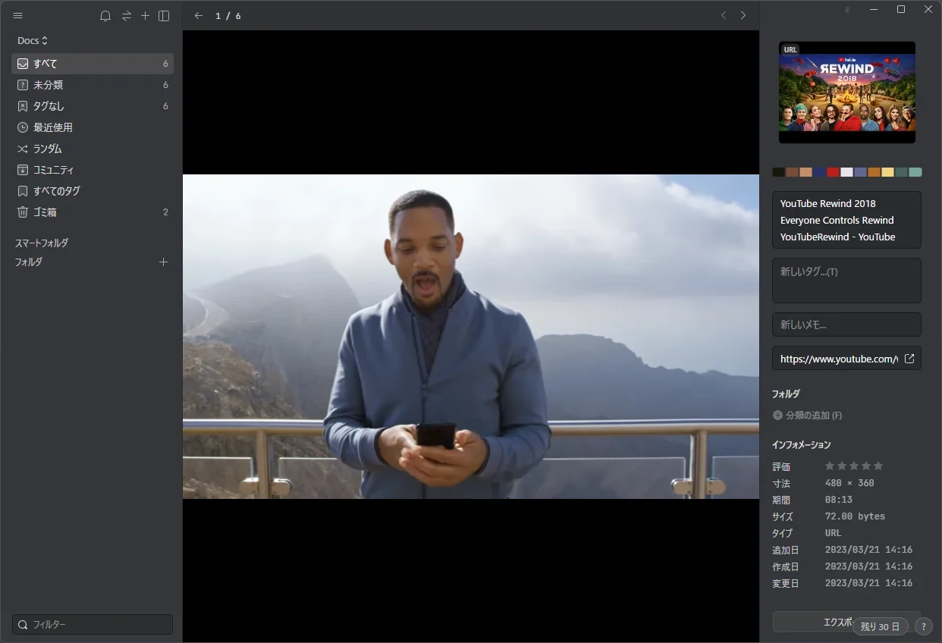942x643 pixels.
Task: Set rating to three stars
Action: tap(854, 466)
